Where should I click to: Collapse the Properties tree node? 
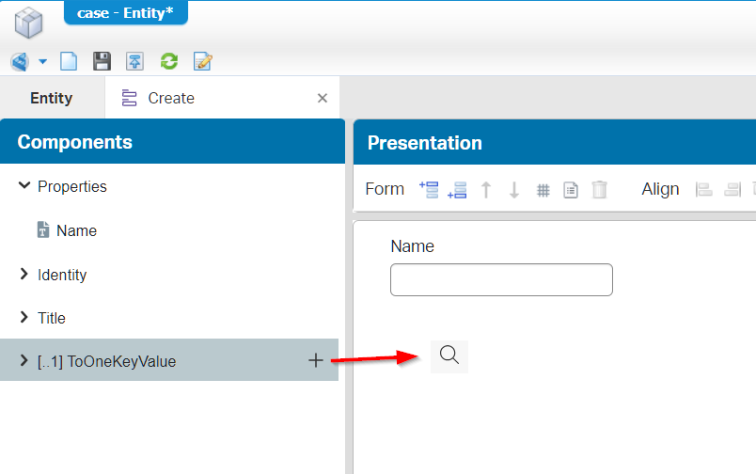click(x=24, y=186)
